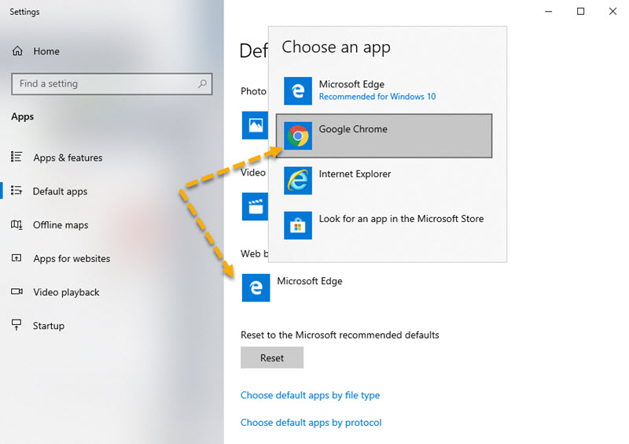The image size is (629, 444).
Task: Select Google Chrome in chooser list
Action: pyautogui.click(x=384, y=136)
